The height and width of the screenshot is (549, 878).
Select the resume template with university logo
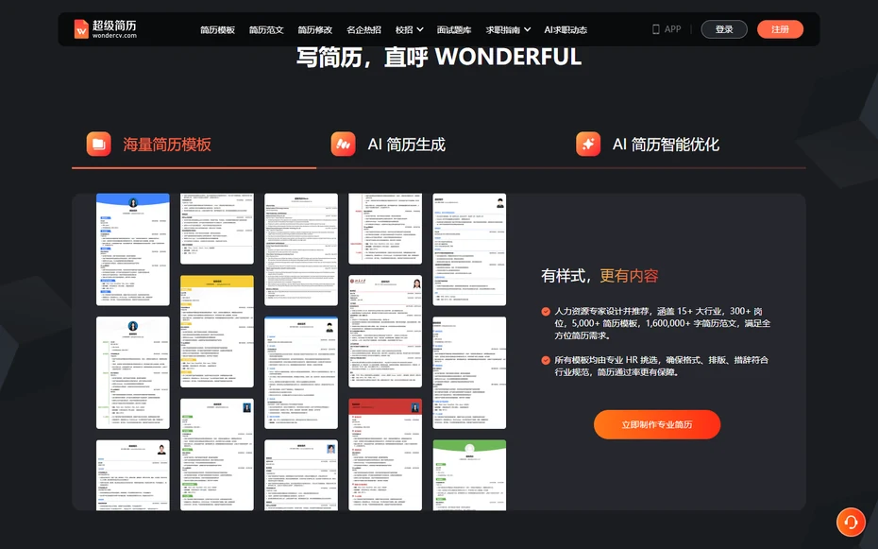coord(385,331)
